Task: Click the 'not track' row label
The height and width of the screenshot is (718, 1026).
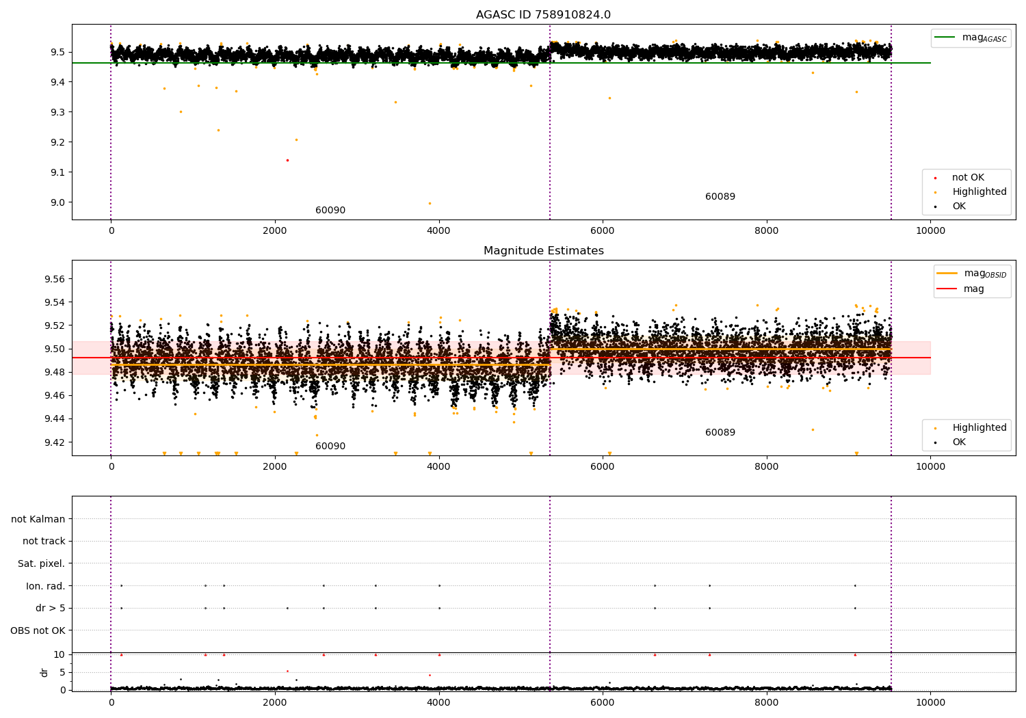Action: point(44,542)
